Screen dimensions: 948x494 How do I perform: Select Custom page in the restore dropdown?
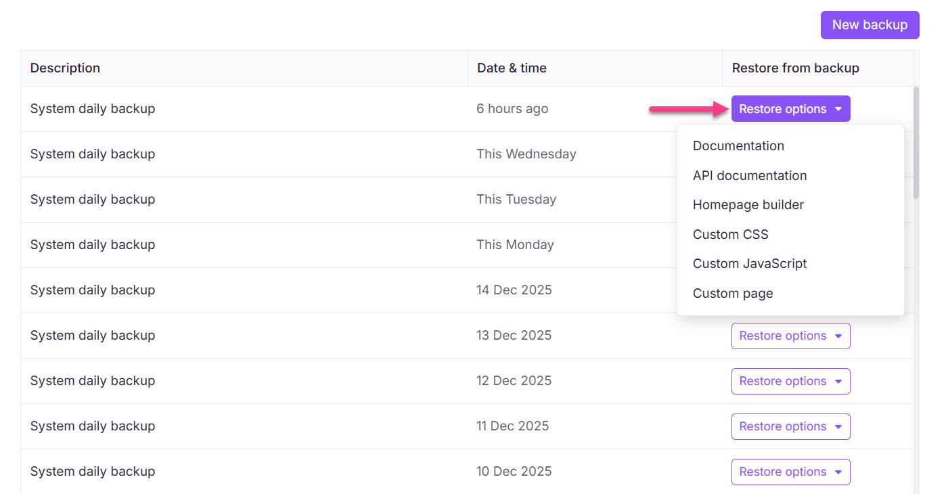point(733,293)
